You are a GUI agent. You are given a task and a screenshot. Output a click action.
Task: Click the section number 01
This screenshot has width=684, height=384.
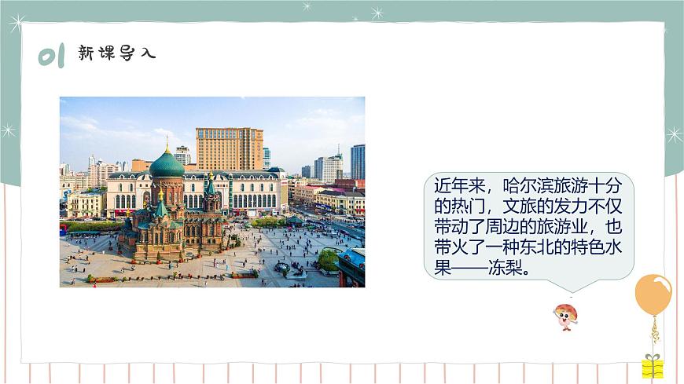tap(51, 55)
